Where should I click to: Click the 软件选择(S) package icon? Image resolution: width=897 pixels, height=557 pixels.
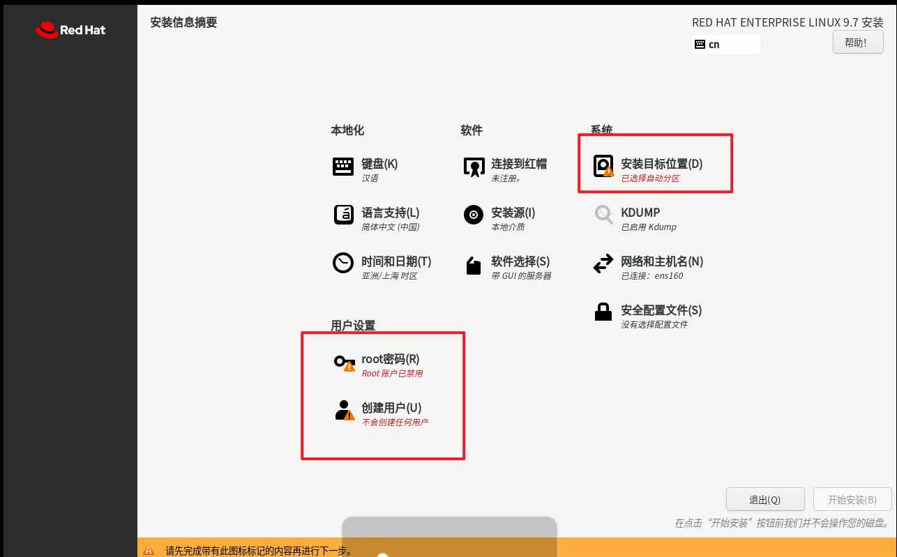tap(474, 265)
